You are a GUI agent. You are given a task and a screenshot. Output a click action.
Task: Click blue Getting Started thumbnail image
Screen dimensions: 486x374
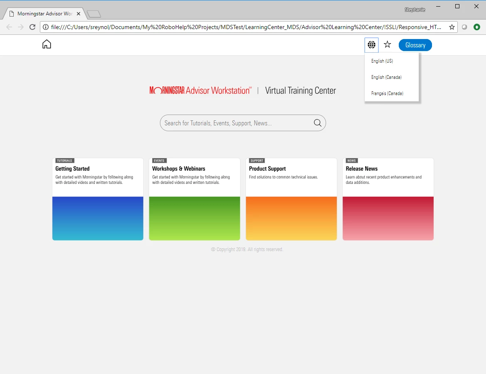coord(98,218)
